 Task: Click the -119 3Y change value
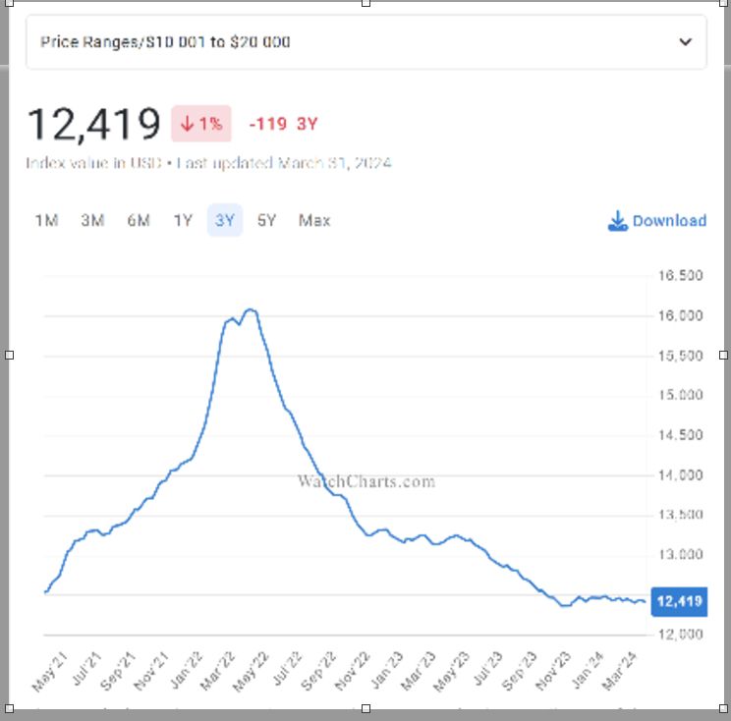pos(283,124)
